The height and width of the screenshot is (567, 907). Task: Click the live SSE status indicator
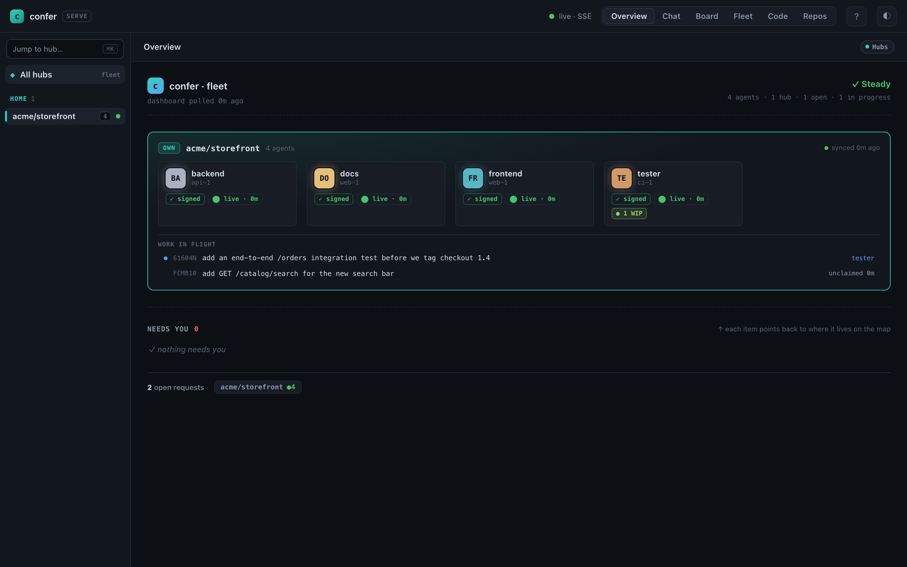(x=570, y=16)
